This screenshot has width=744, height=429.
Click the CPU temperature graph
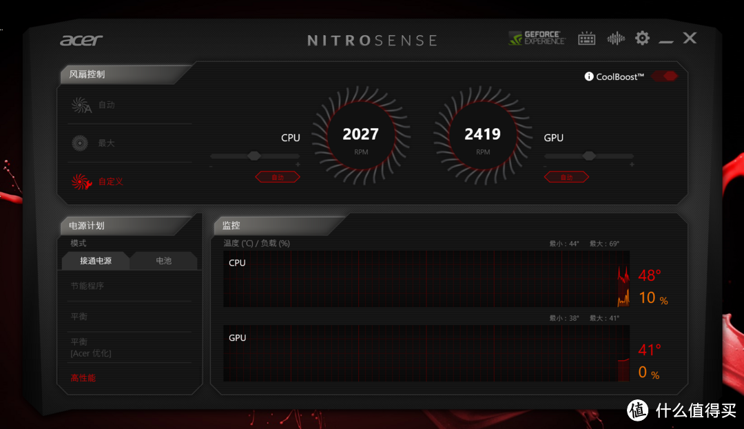[x=426, y=279]
